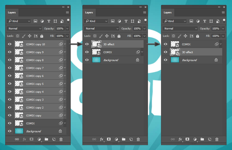Lock all icon in right panel
This screenshot has height=150, width=232.
[x=198, y=36]
